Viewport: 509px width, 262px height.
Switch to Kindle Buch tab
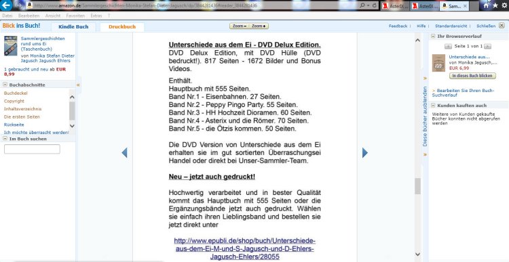pyautogui.click(x=73, y=27)
